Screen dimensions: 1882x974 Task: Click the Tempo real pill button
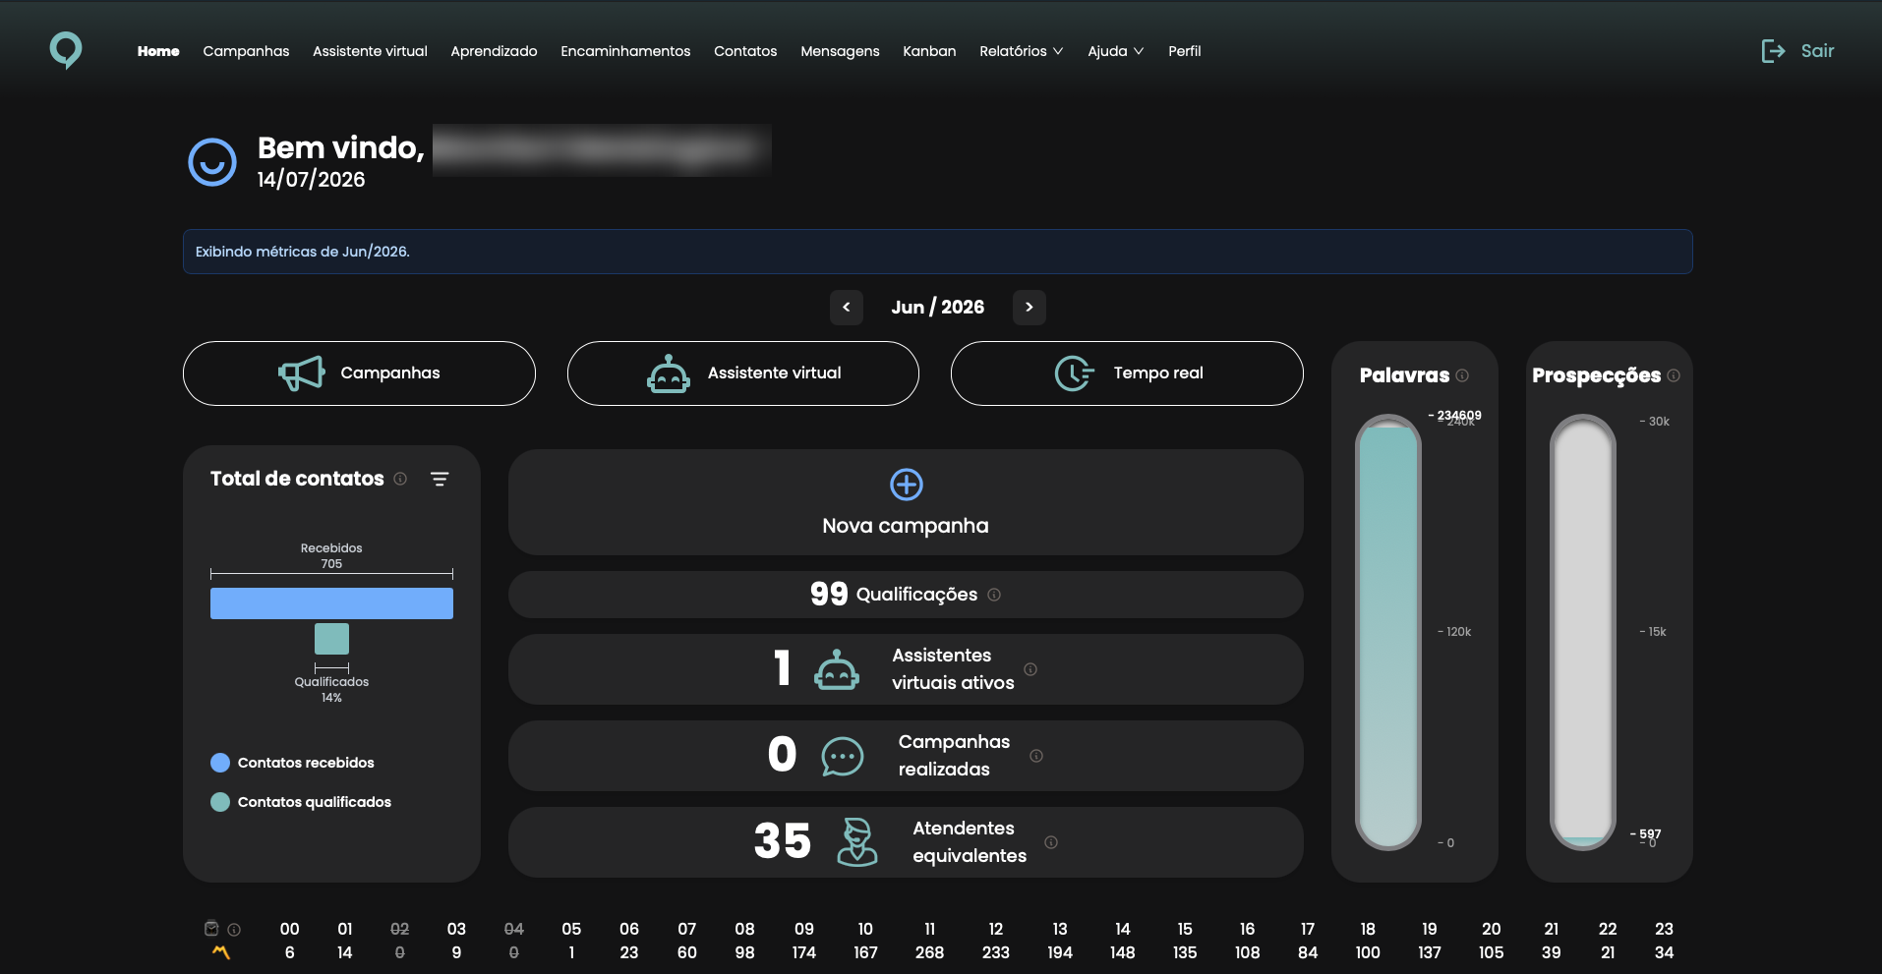1127,373
